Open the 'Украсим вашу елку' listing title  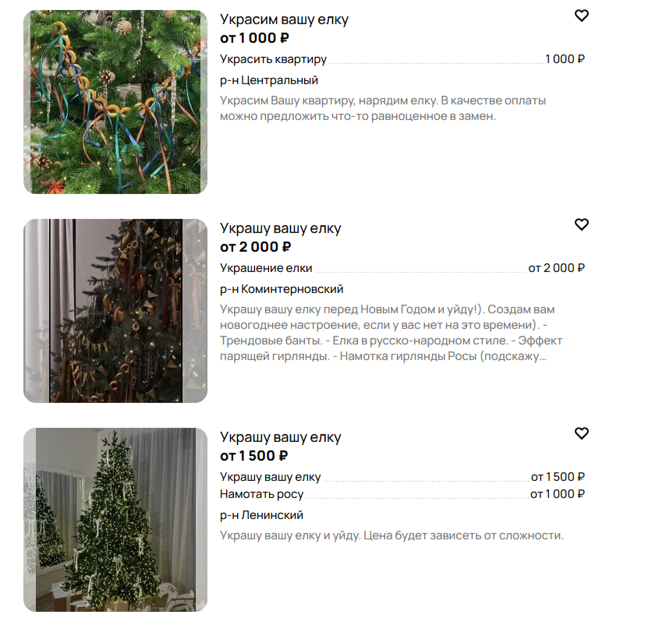284,19
